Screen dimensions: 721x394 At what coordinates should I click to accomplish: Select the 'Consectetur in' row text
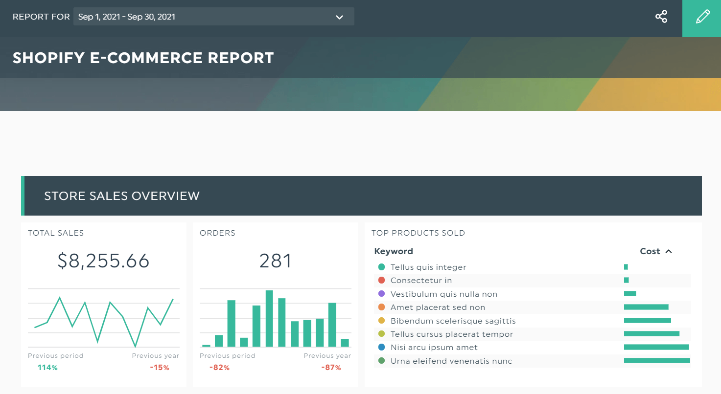tap(421, 280)
